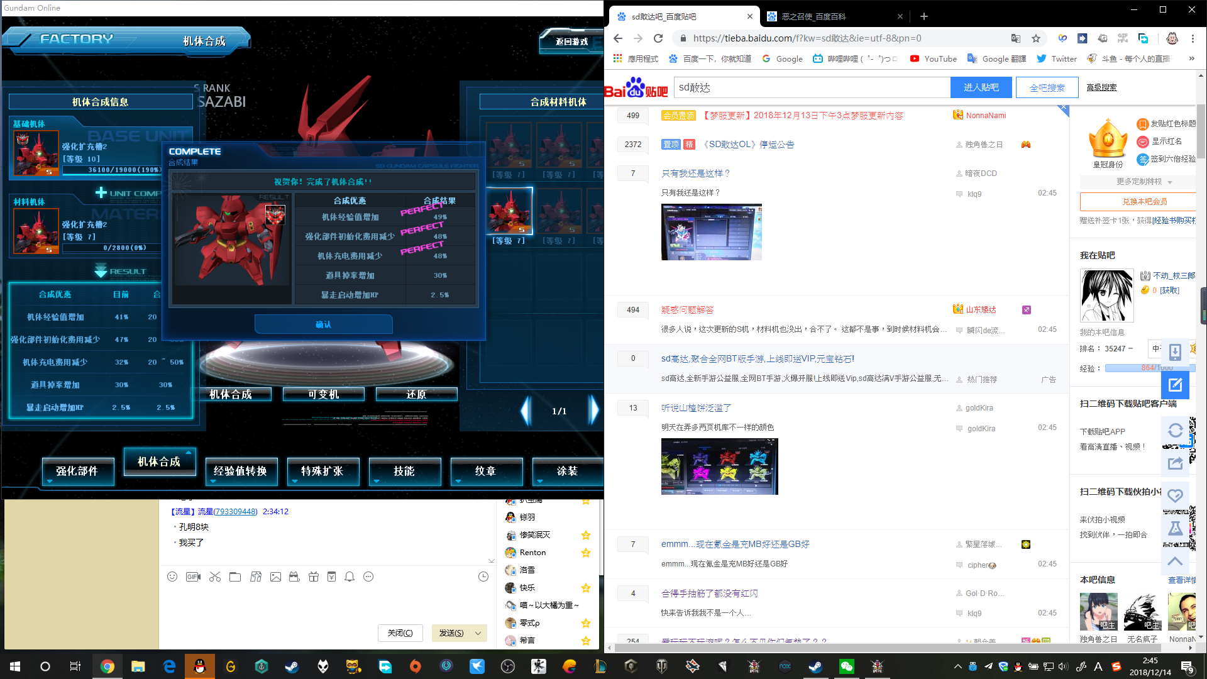
Task: Expand 更多定制特权 section
Action: pyautogui.click(x=1144, y=182)
